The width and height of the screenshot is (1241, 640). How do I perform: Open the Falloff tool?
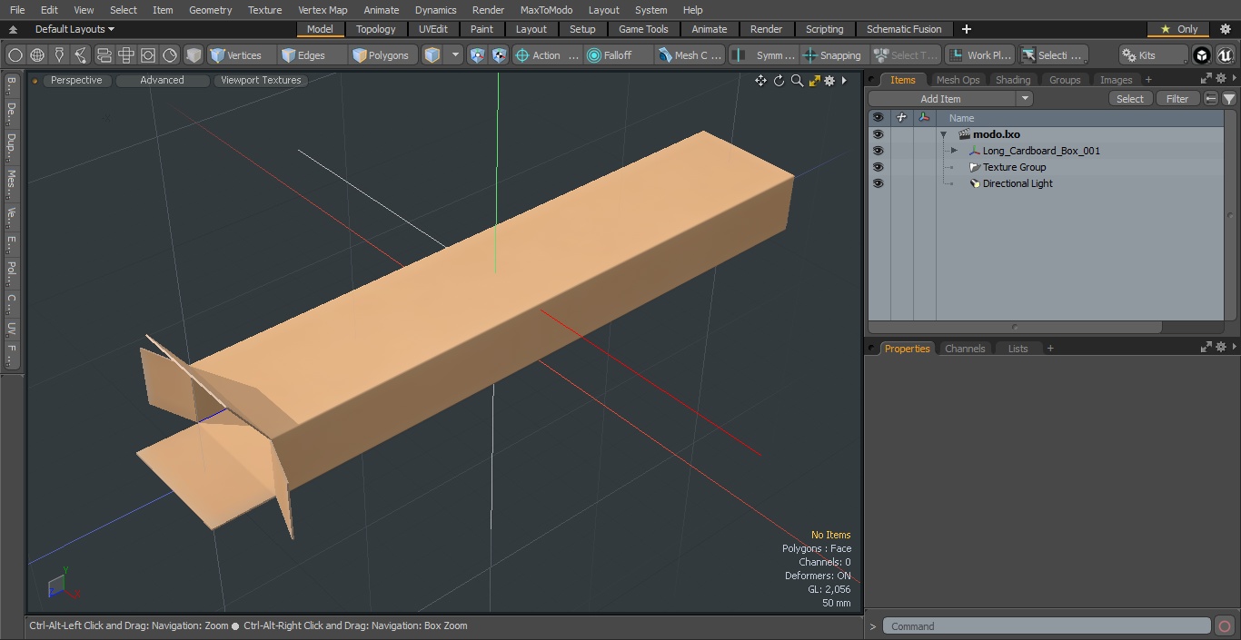pyautogui.click(x=619, y=55)
